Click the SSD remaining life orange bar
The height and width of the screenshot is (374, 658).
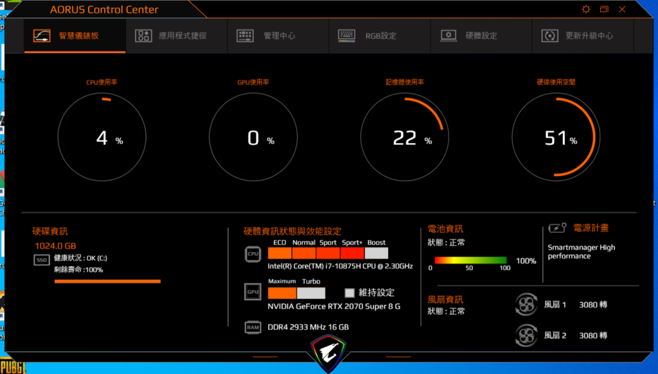(x=107, y=282)
